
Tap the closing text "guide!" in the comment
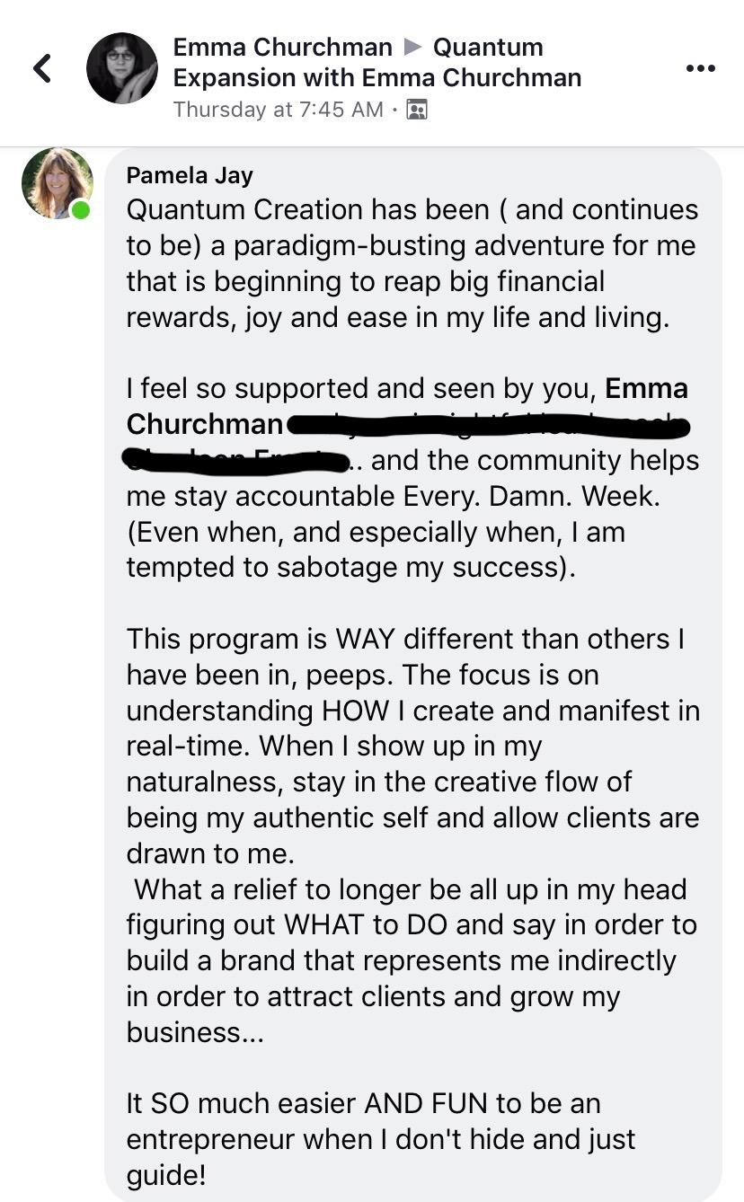(166, 1175)
